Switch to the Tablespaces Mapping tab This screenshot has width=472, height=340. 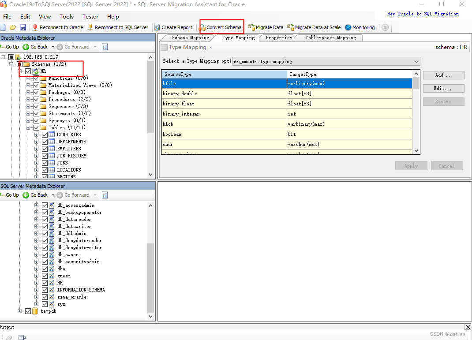tap(330, 37)
